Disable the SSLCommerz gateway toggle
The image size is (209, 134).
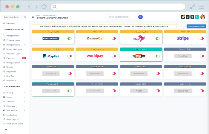tap(70, 38)
